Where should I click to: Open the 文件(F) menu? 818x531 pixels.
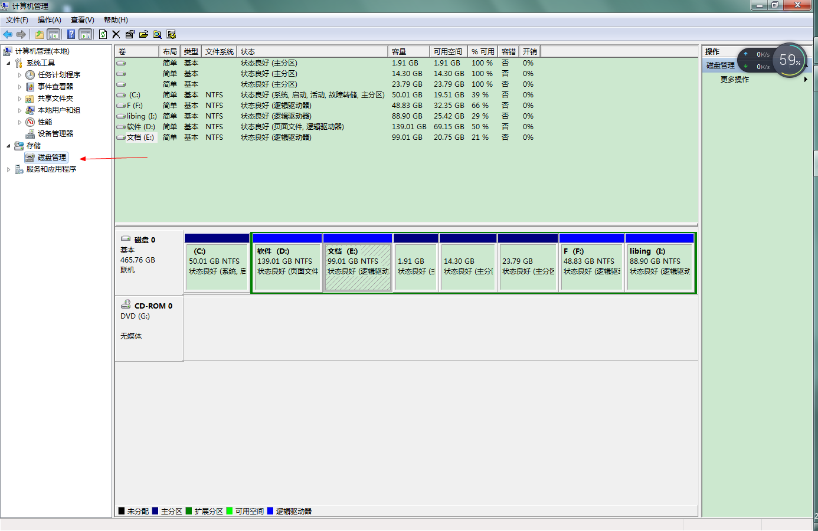point(17,20)
